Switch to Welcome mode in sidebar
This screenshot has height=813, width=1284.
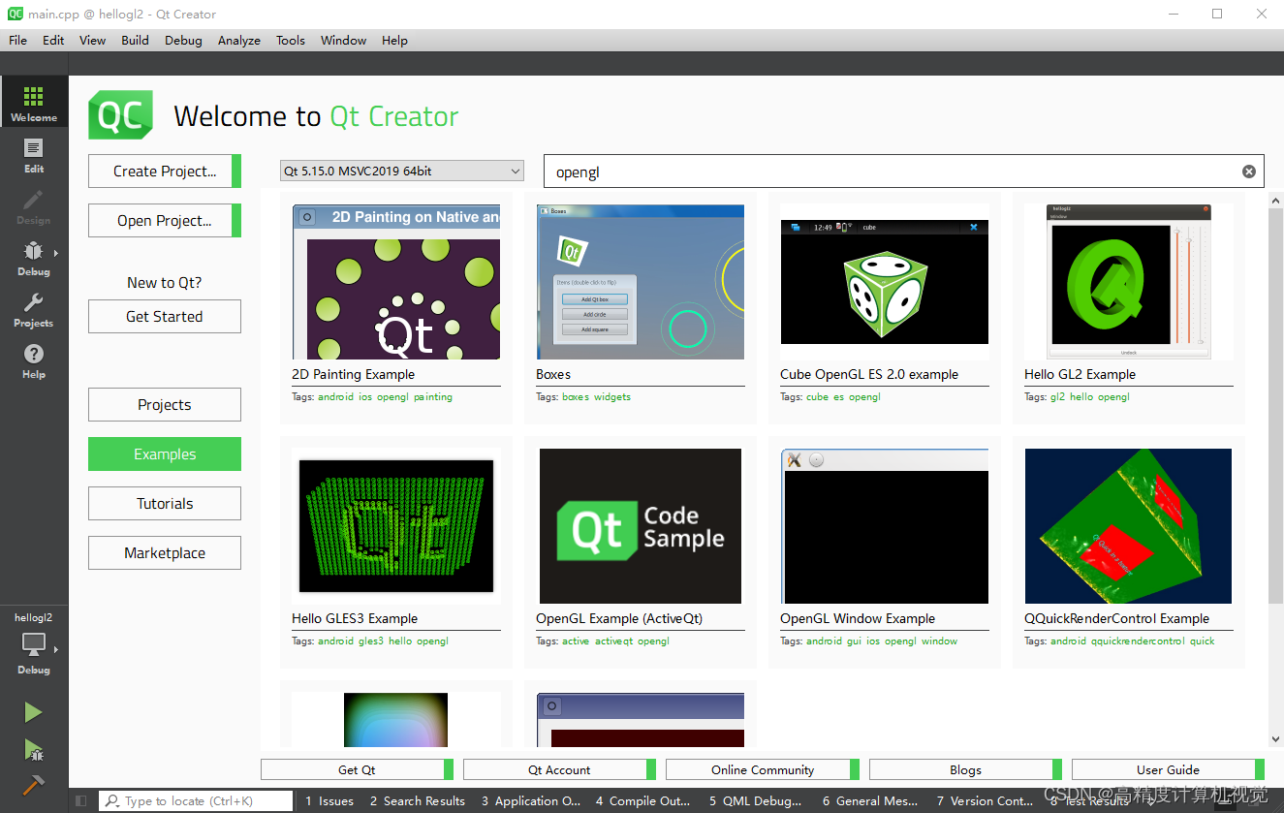point(34,103)
